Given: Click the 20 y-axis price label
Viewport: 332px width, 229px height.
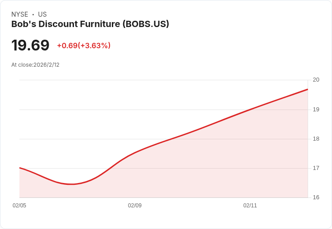Looking at the screenshot, I should [316, 80].
